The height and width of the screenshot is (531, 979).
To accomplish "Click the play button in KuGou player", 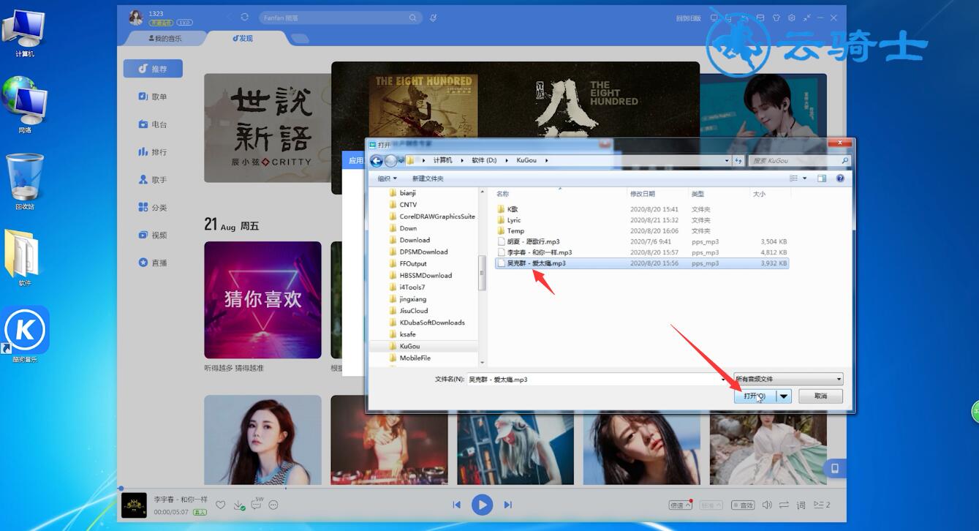I will (482, 505).
